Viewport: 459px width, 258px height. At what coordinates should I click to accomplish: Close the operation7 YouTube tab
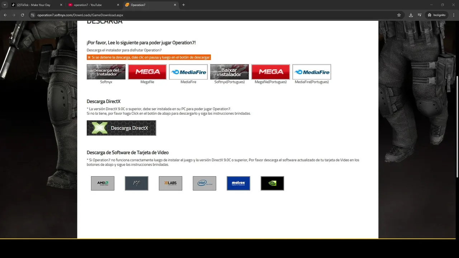click(x=118, y=5)
